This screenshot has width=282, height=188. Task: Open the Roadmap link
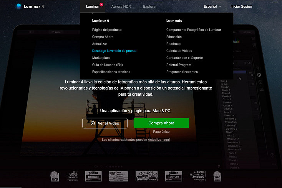tap(173, 44)
